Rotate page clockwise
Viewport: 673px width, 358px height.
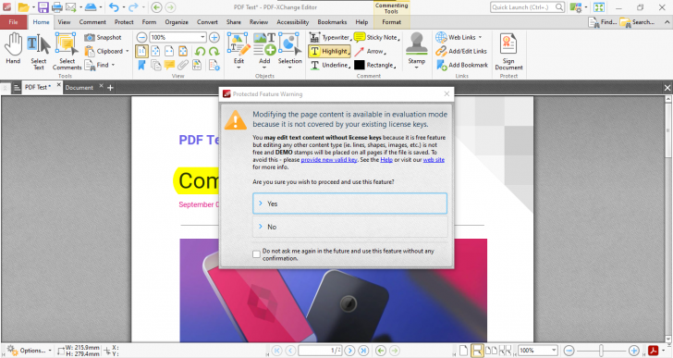point(214,52)
